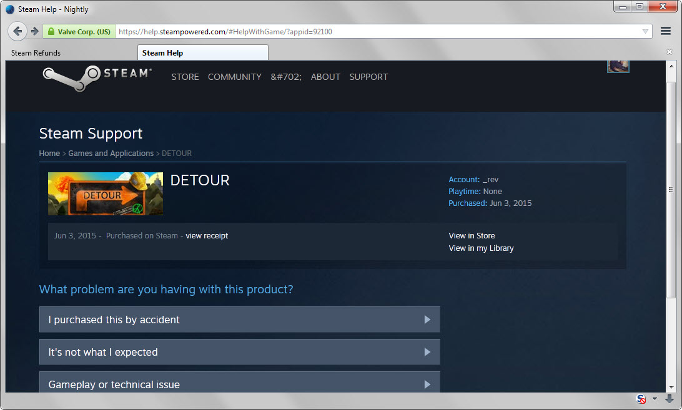Click the downloads arrow icon in the status bar
Viewport: 682px width, 410px height.
pyautogui.click(x=670, y=399)
